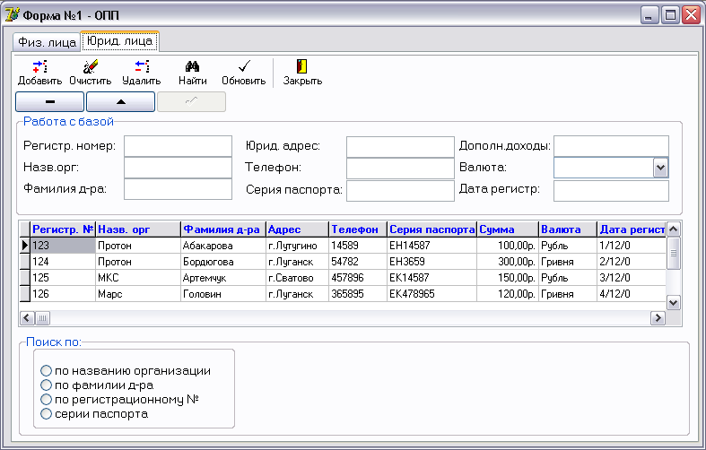Image resolution: width=706 pixels, height=450 pixels.
Task: Expand the Валюта dropdown list
Action: click(x=660, y=168)
